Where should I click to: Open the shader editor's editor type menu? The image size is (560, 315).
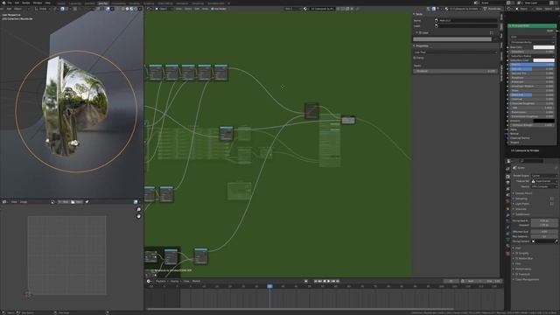click(150, 9)
